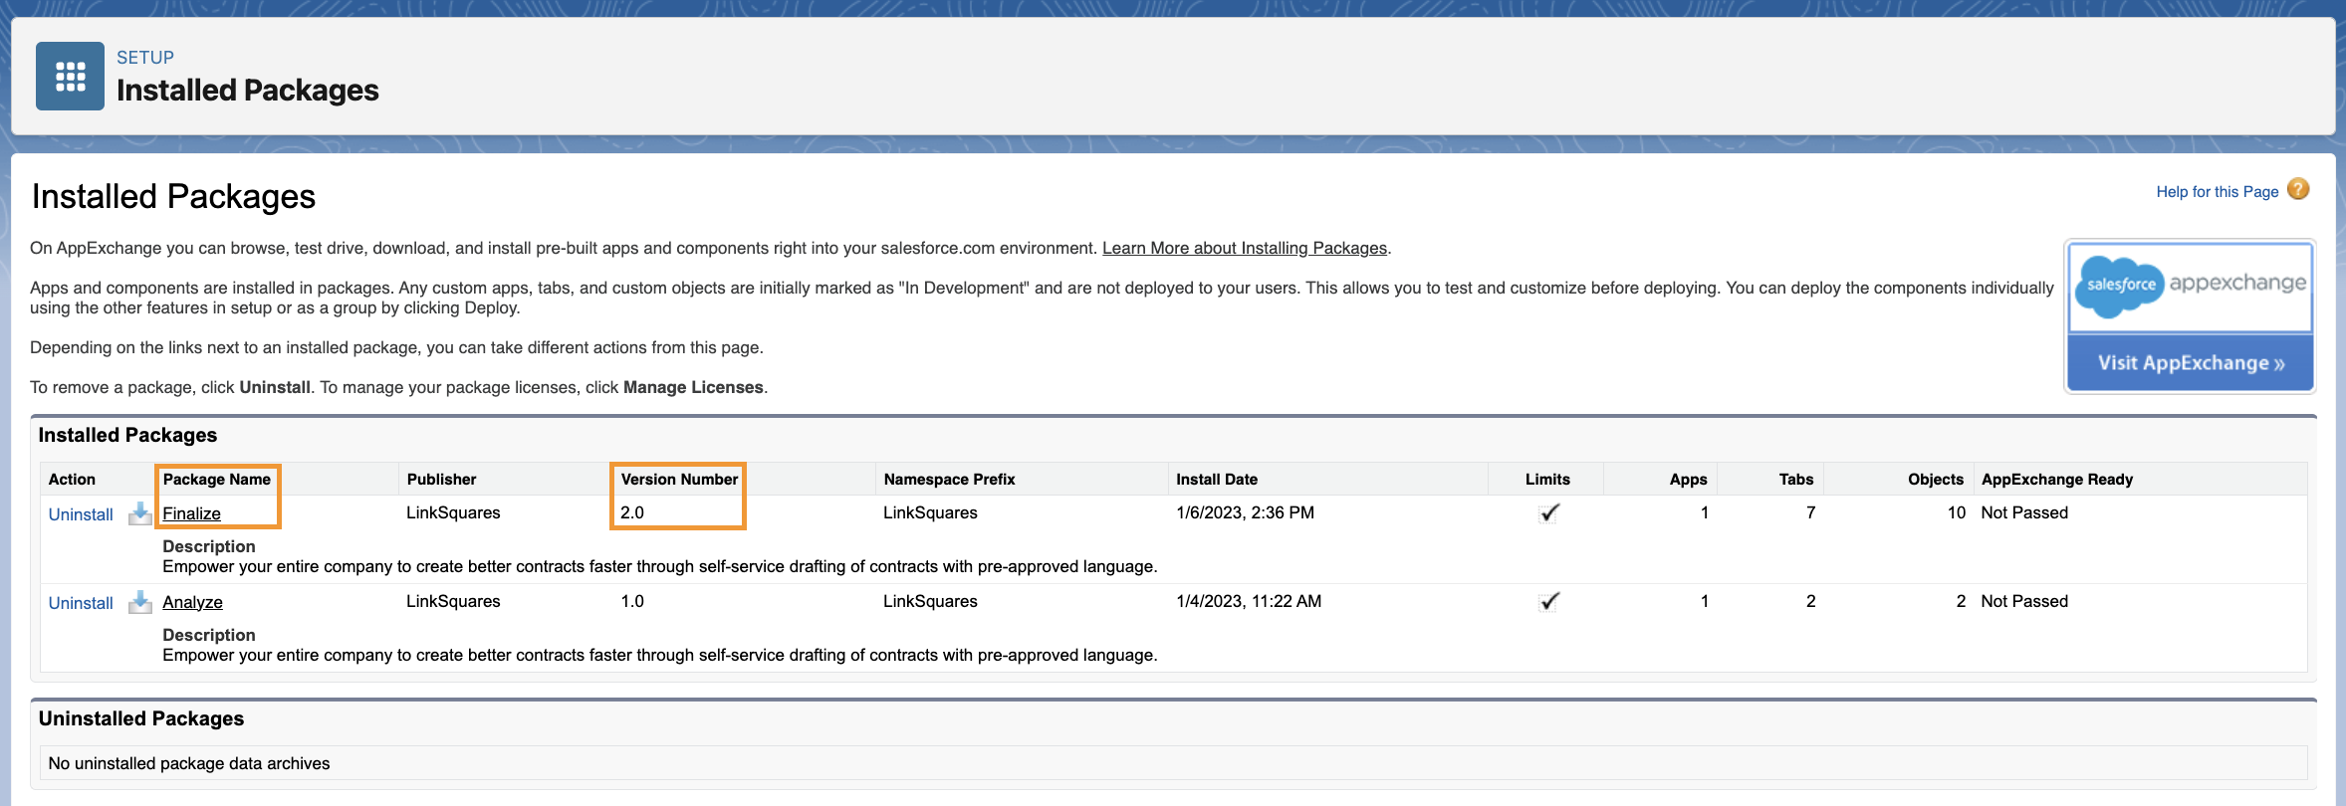Click the Setup app launcher grid icon
The height and width of the screenshot is (806, 2346).
tap(70, 76)
